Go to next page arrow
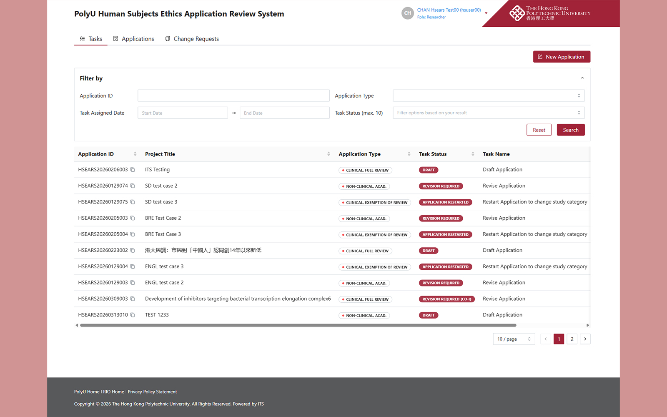Viewport: 667px width, 417px height. pos(585,339)
